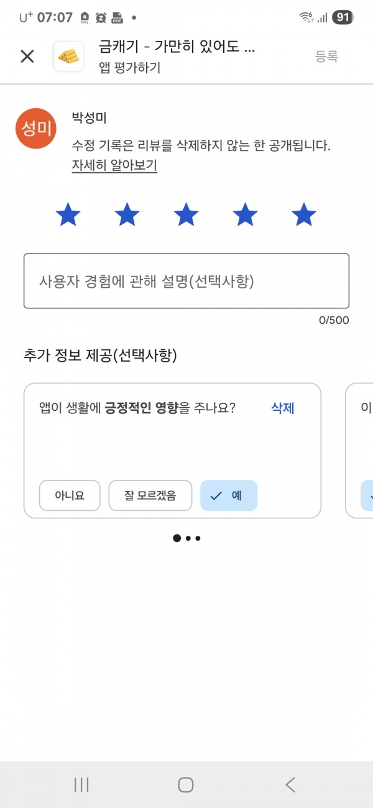
Task: Choose the 아니요 answer option
Action: point(70,495)
